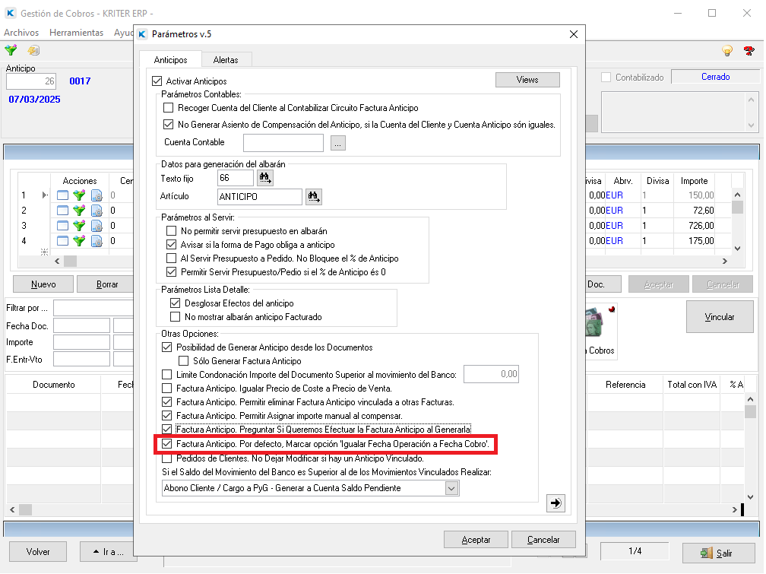Click the ellipsis button beside Cuenta Contable
Image resolution: width=766 pixels, height=574 pixels.
point(338,142)
